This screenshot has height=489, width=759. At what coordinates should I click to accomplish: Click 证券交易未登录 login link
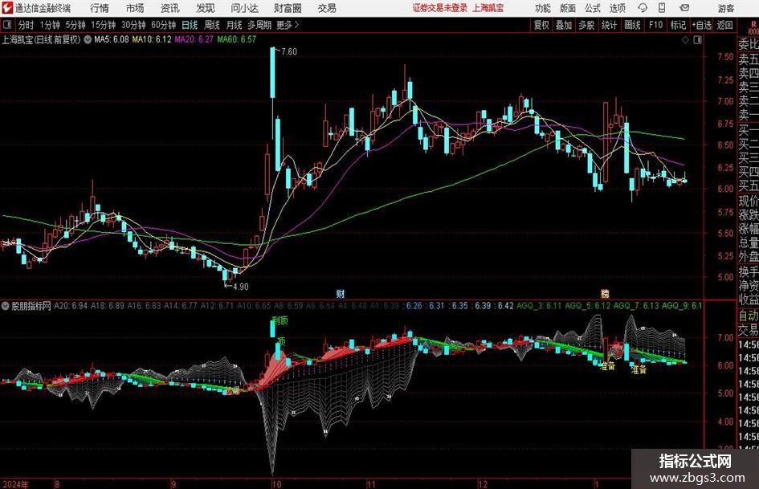440,8
